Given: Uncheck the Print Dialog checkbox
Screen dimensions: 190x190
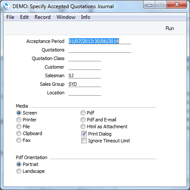Looking at the screenshot, I should coord(84,134).
